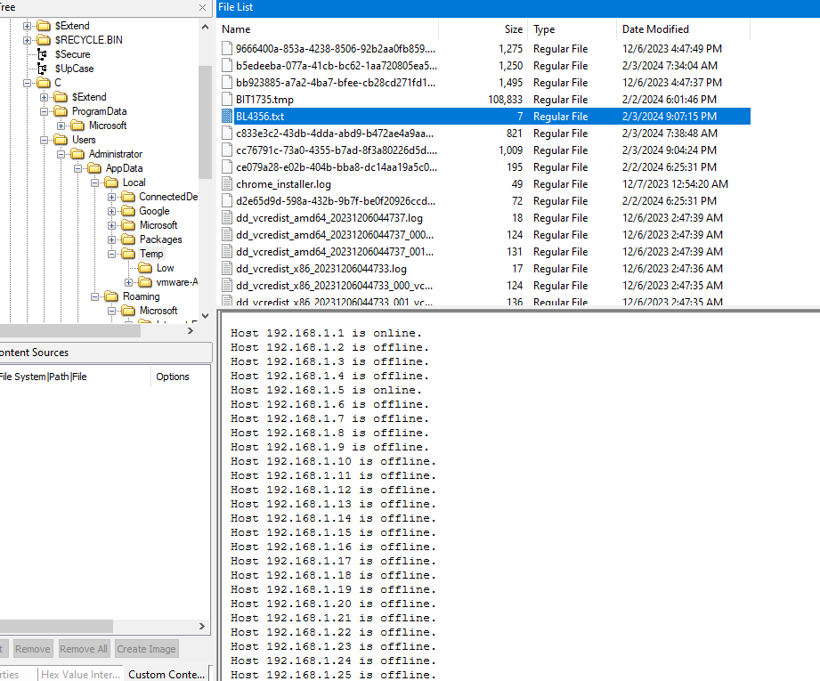Click the Content Sources panel header
This screenshot has height=681, width=820.
104,353
